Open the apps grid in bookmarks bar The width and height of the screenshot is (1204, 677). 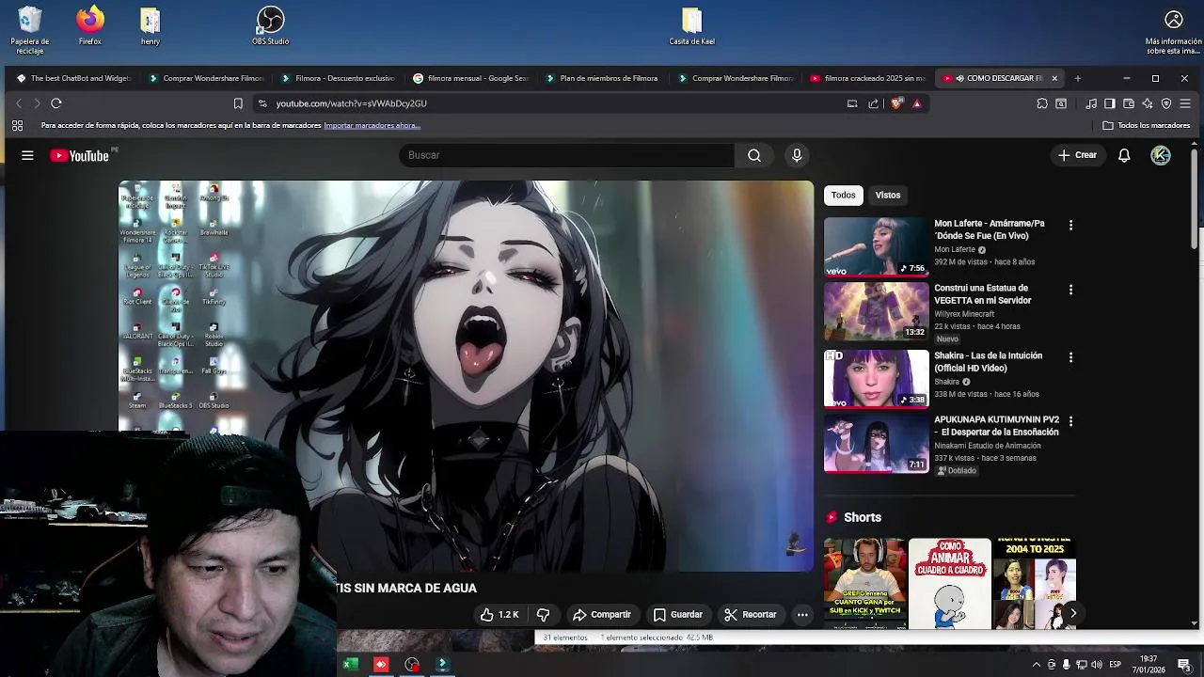coord(17,125)
